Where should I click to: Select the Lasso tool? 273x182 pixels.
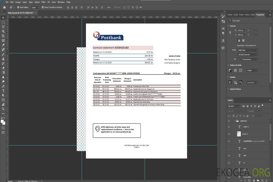[x=3, y=27]
